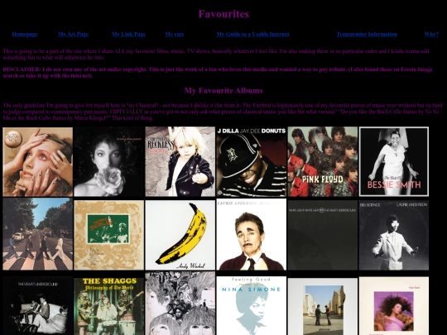447x335 pixels.
Task: Click the 'no Classical' guideline paragraph
Action: tap(223, 112)
